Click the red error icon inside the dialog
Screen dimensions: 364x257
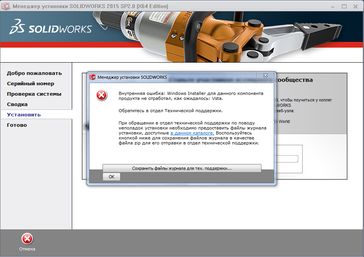(102, 96)
